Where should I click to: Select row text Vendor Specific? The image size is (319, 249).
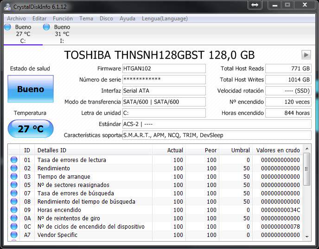pyautogui.click(x=57, y=235)
